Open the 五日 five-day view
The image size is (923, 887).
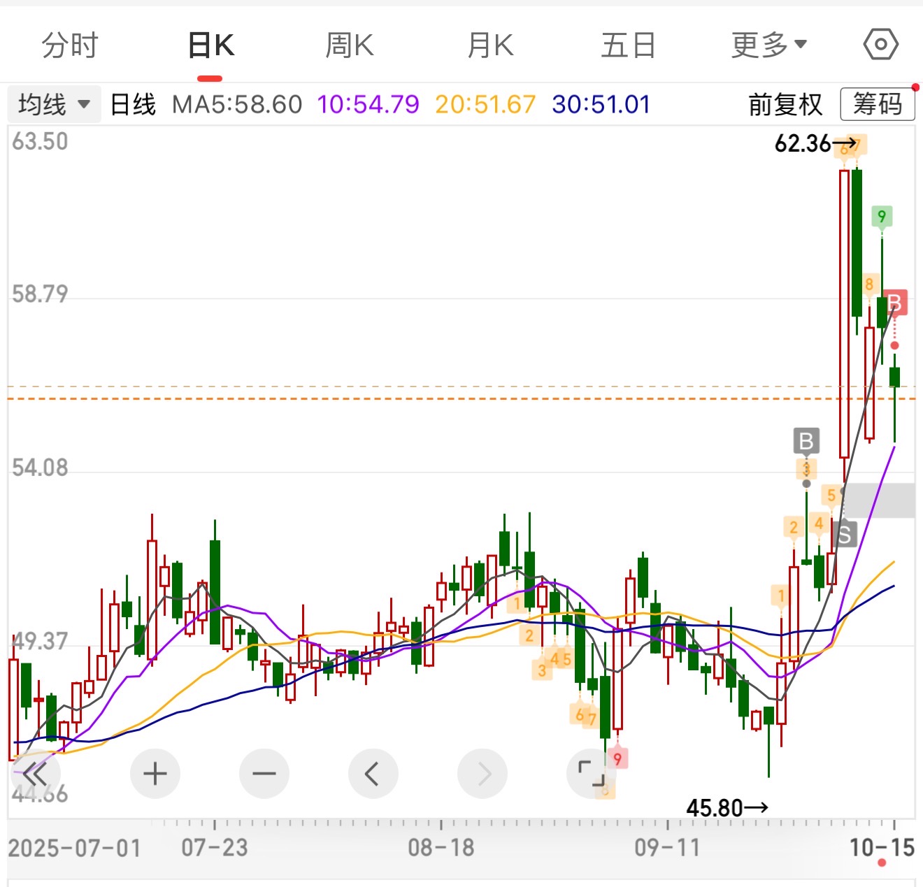pyautogui.click(x=628, y=46)
